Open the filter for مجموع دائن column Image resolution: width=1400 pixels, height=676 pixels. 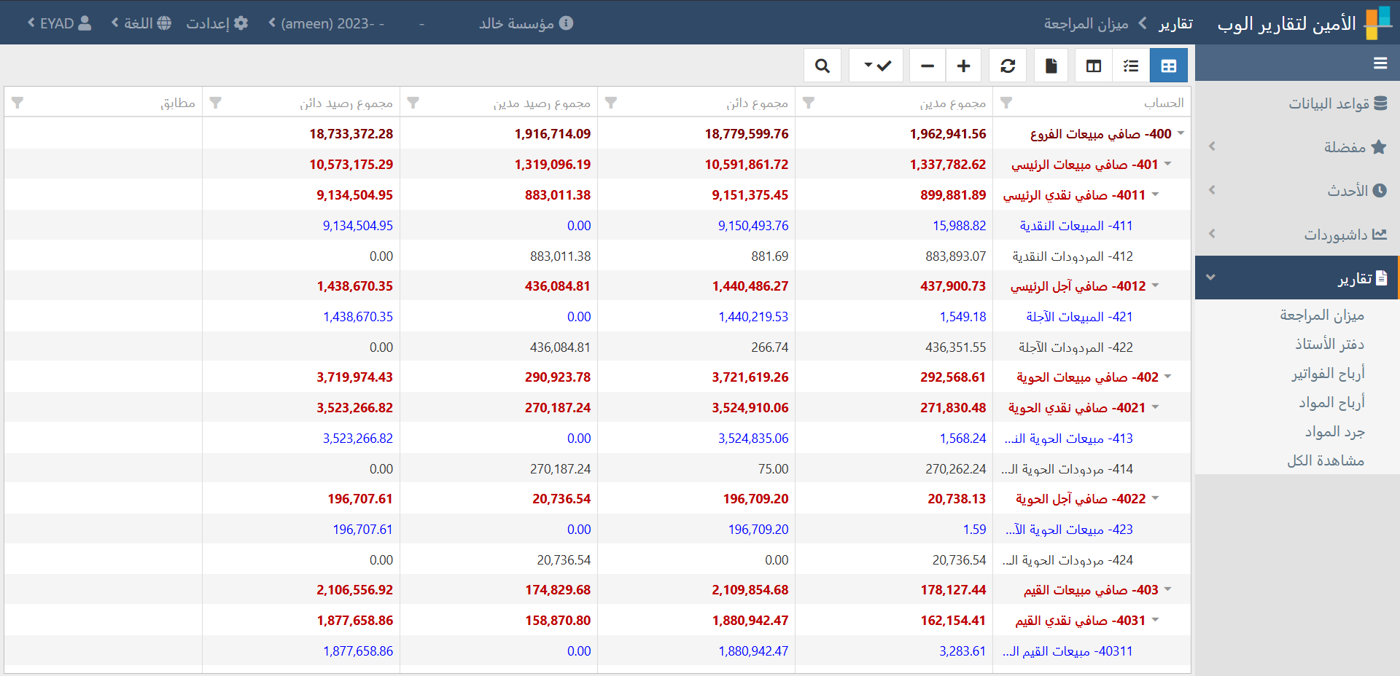pos(611,103)
